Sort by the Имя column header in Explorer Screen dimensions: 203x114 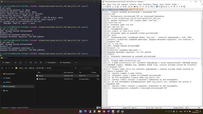39,73
